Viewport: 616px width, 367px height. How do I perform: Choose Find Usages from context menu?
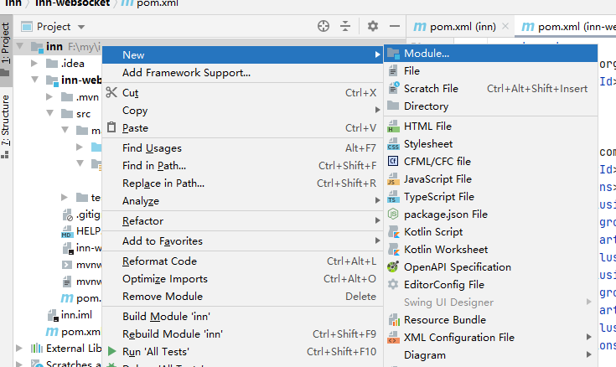[x=242, y=148]
